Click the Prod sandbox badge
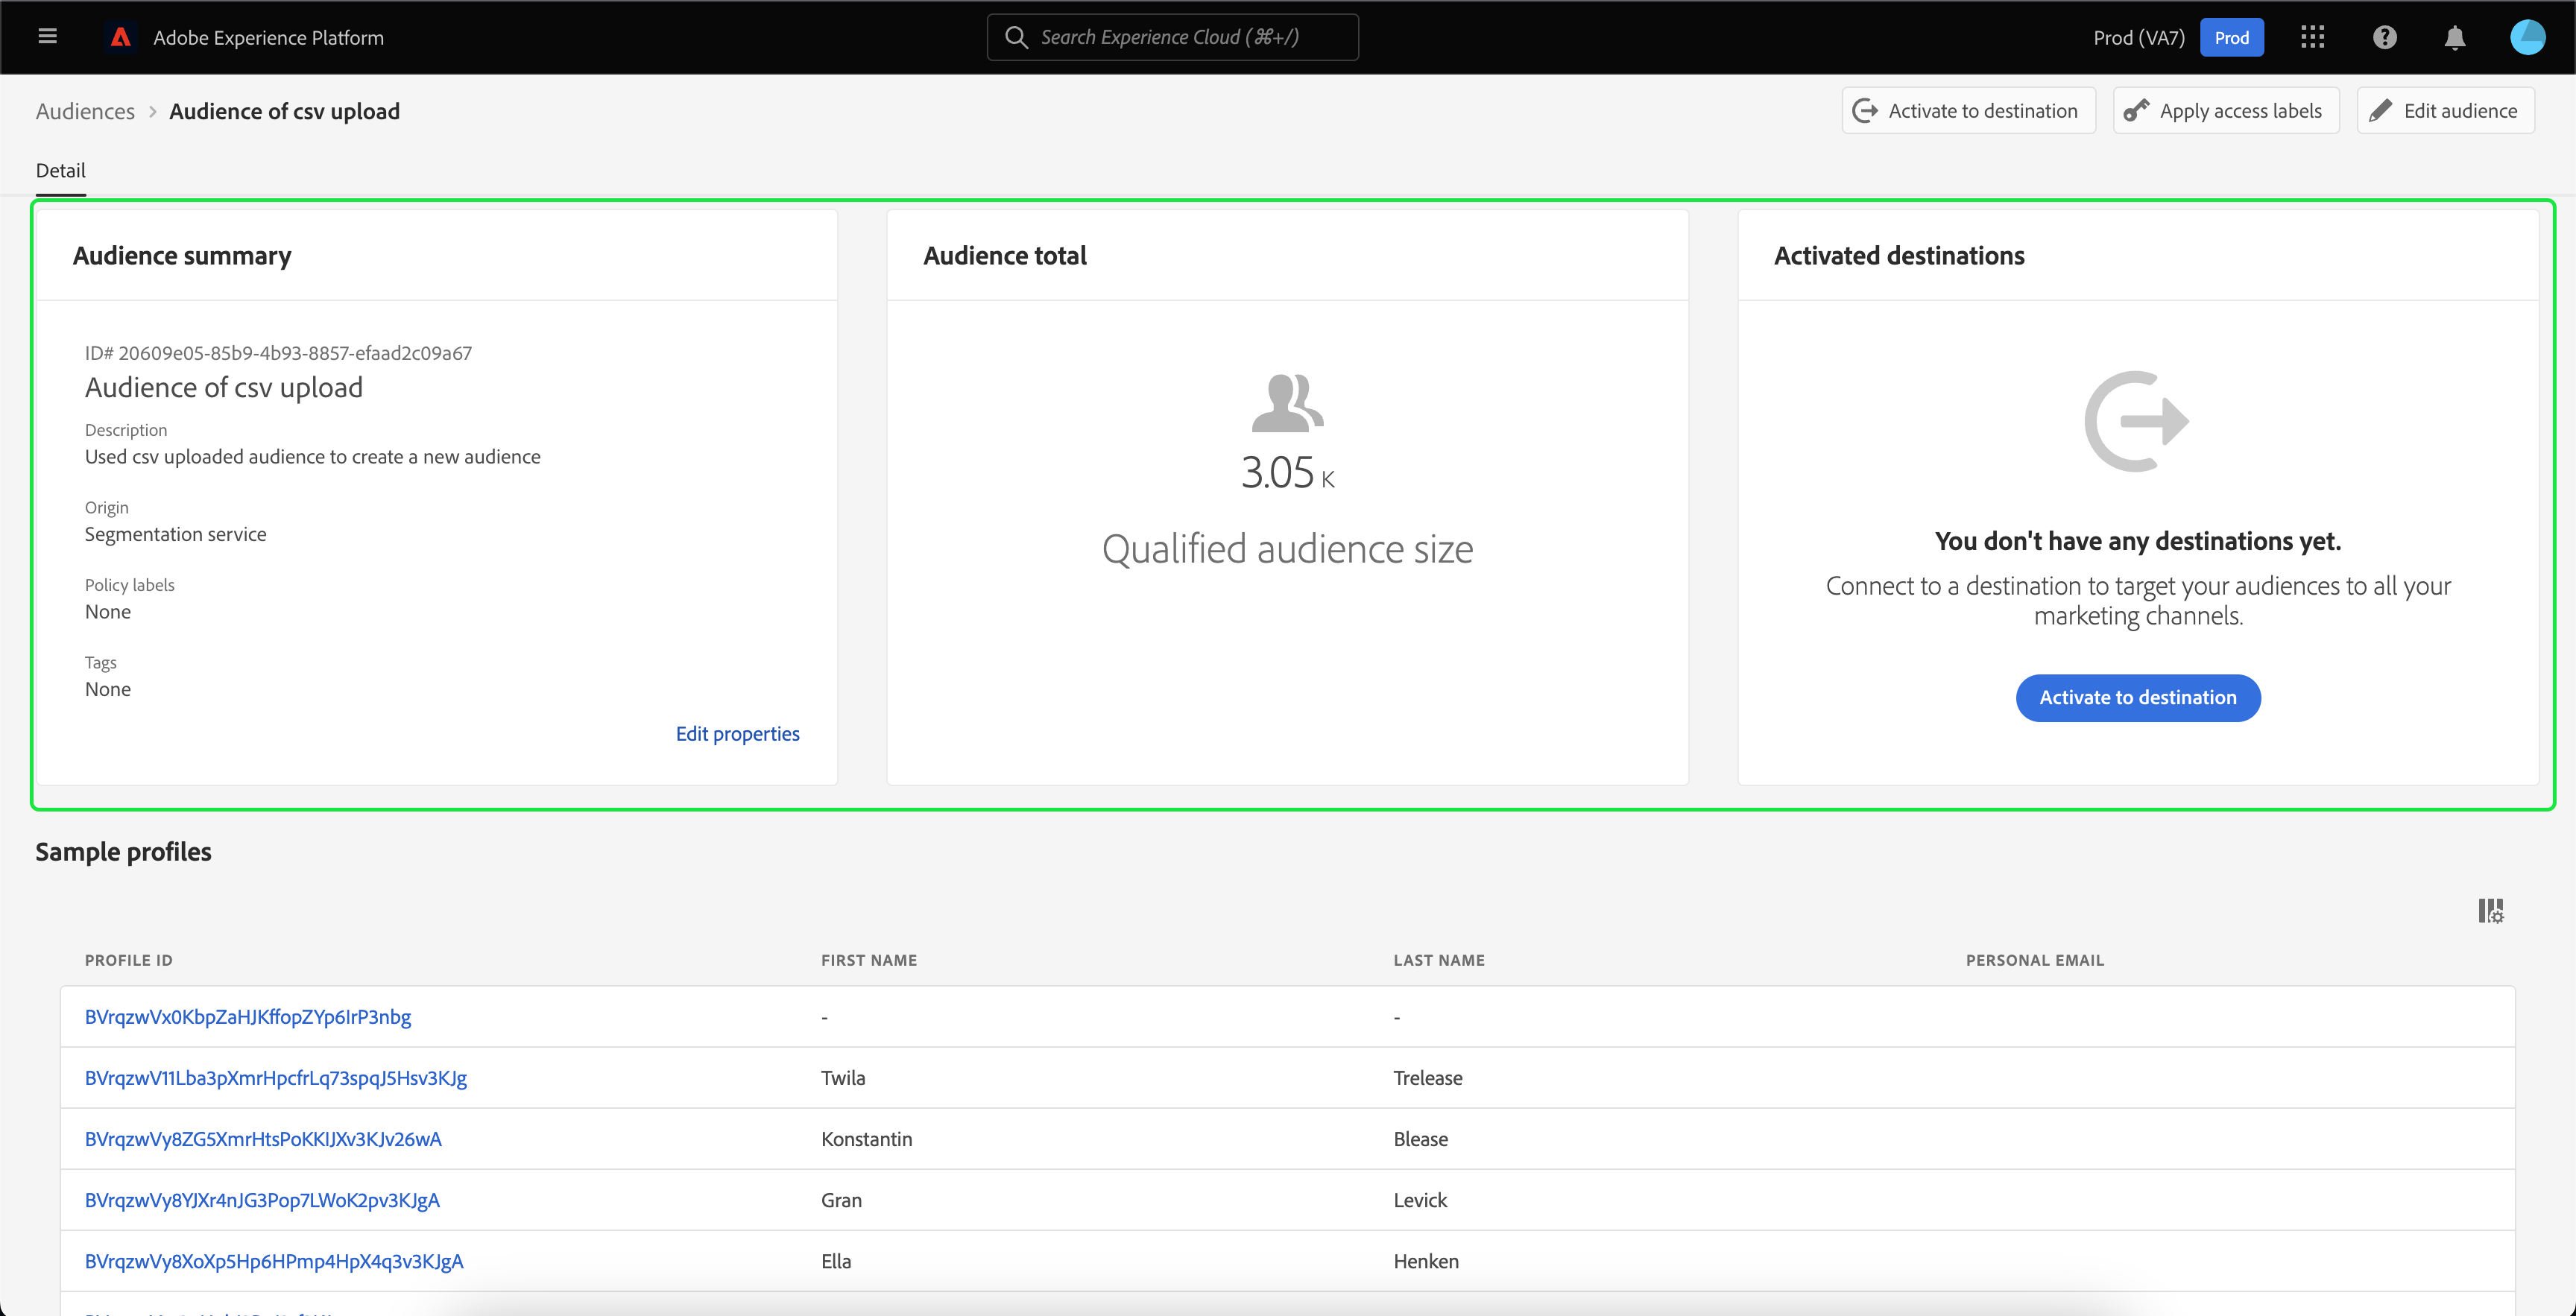Viewport: 2576px width, 1316px height. point(2231,37)
